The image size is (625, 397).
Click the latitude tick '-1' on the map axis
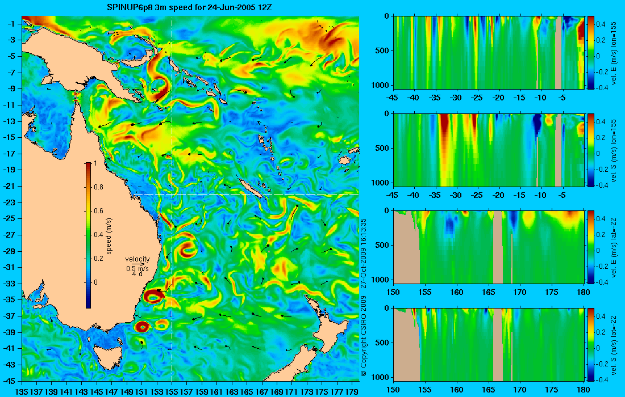[11, 24]
